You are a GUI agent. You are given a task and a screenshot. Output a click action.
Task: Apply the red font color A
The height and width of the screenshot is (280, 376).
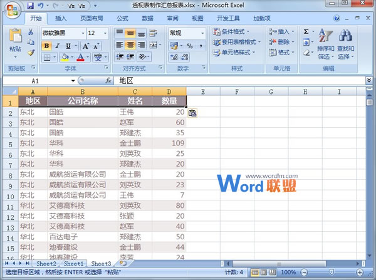[81, 57]
